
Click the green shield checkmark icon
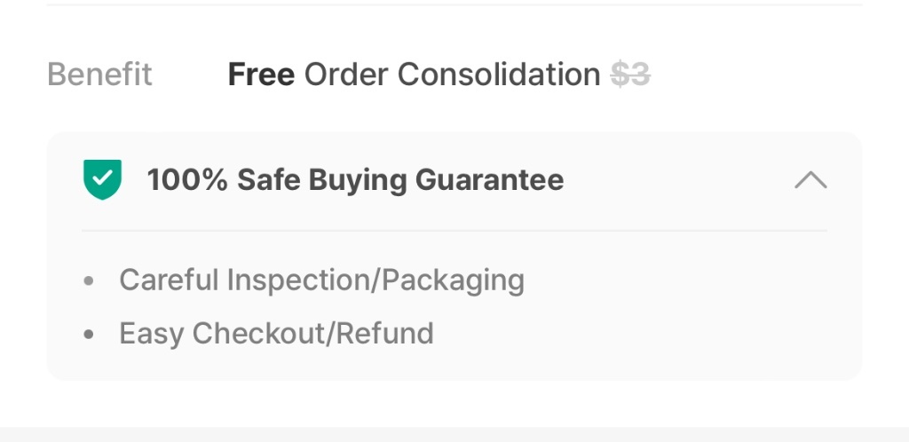coord(103,179)
